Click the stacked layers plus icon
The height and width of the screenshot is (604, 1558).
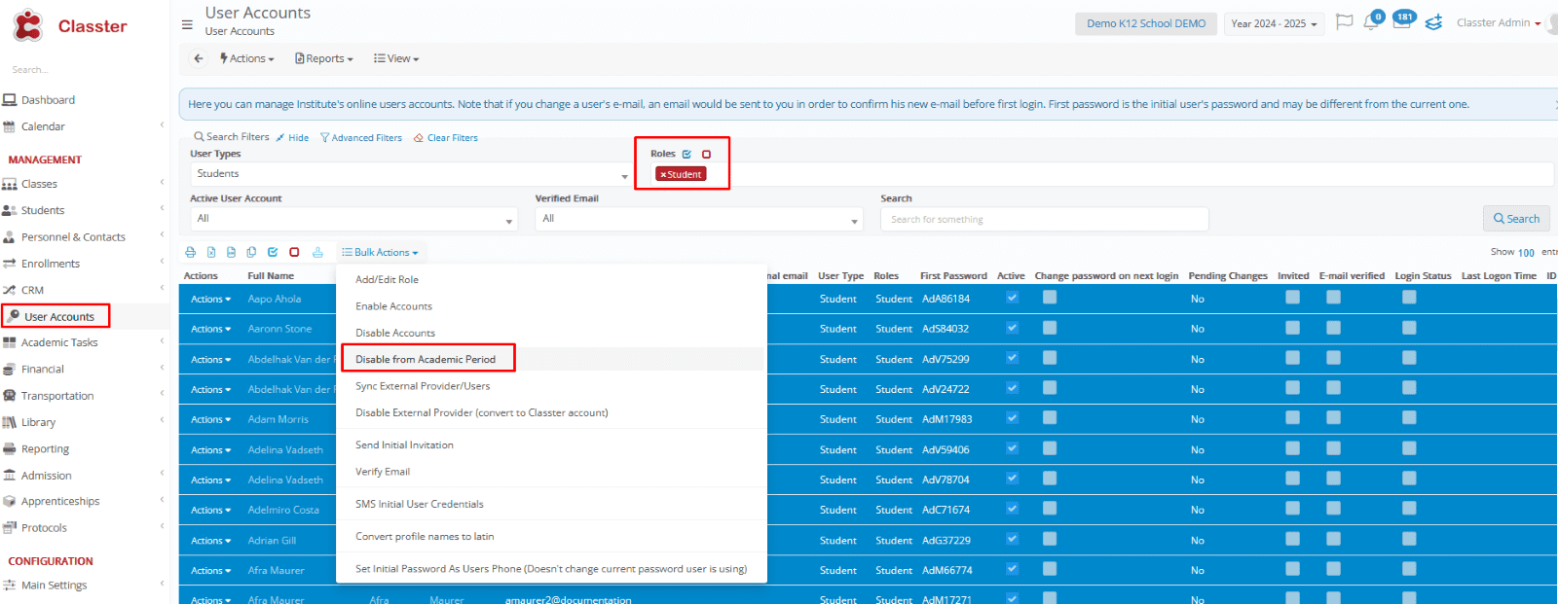[1433, 22]
